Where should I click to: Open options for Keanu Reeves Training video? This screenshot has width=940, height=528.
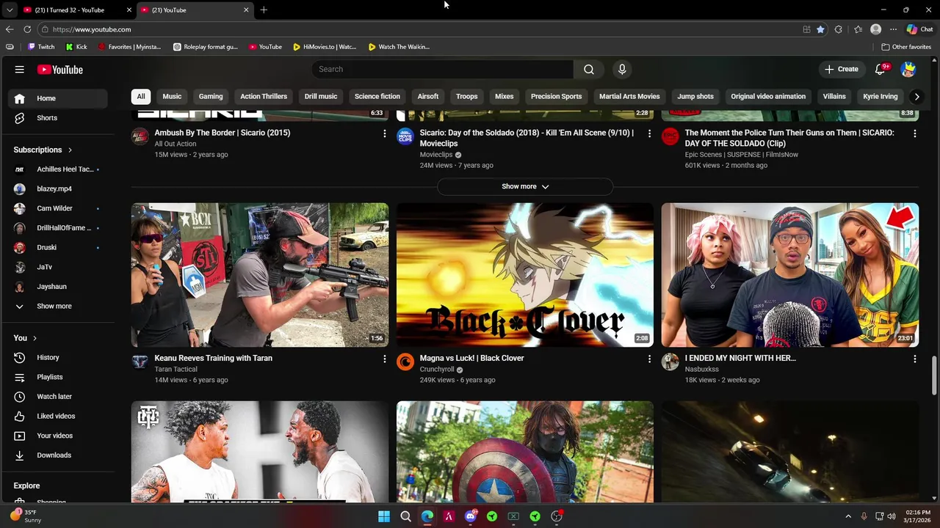point(384,359)
